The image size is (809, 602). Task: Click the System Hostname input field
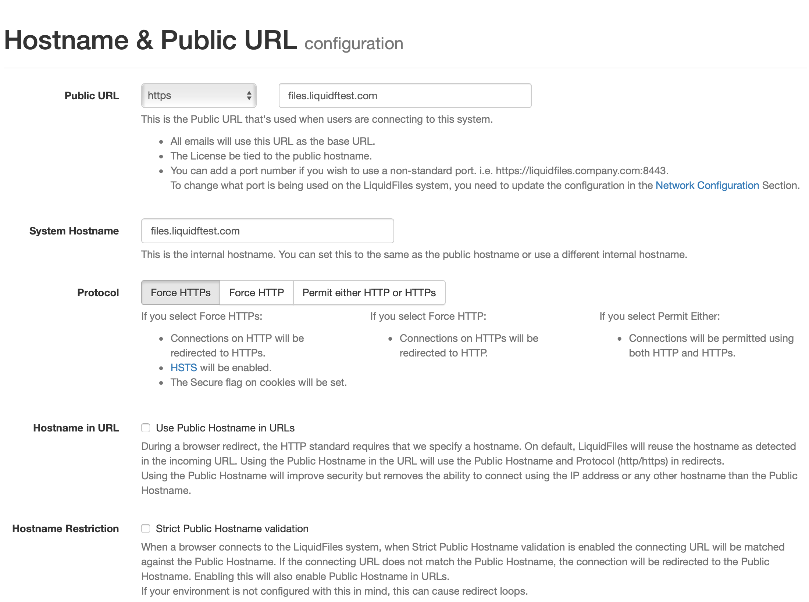pyautogui.click(x=267, y=230)
